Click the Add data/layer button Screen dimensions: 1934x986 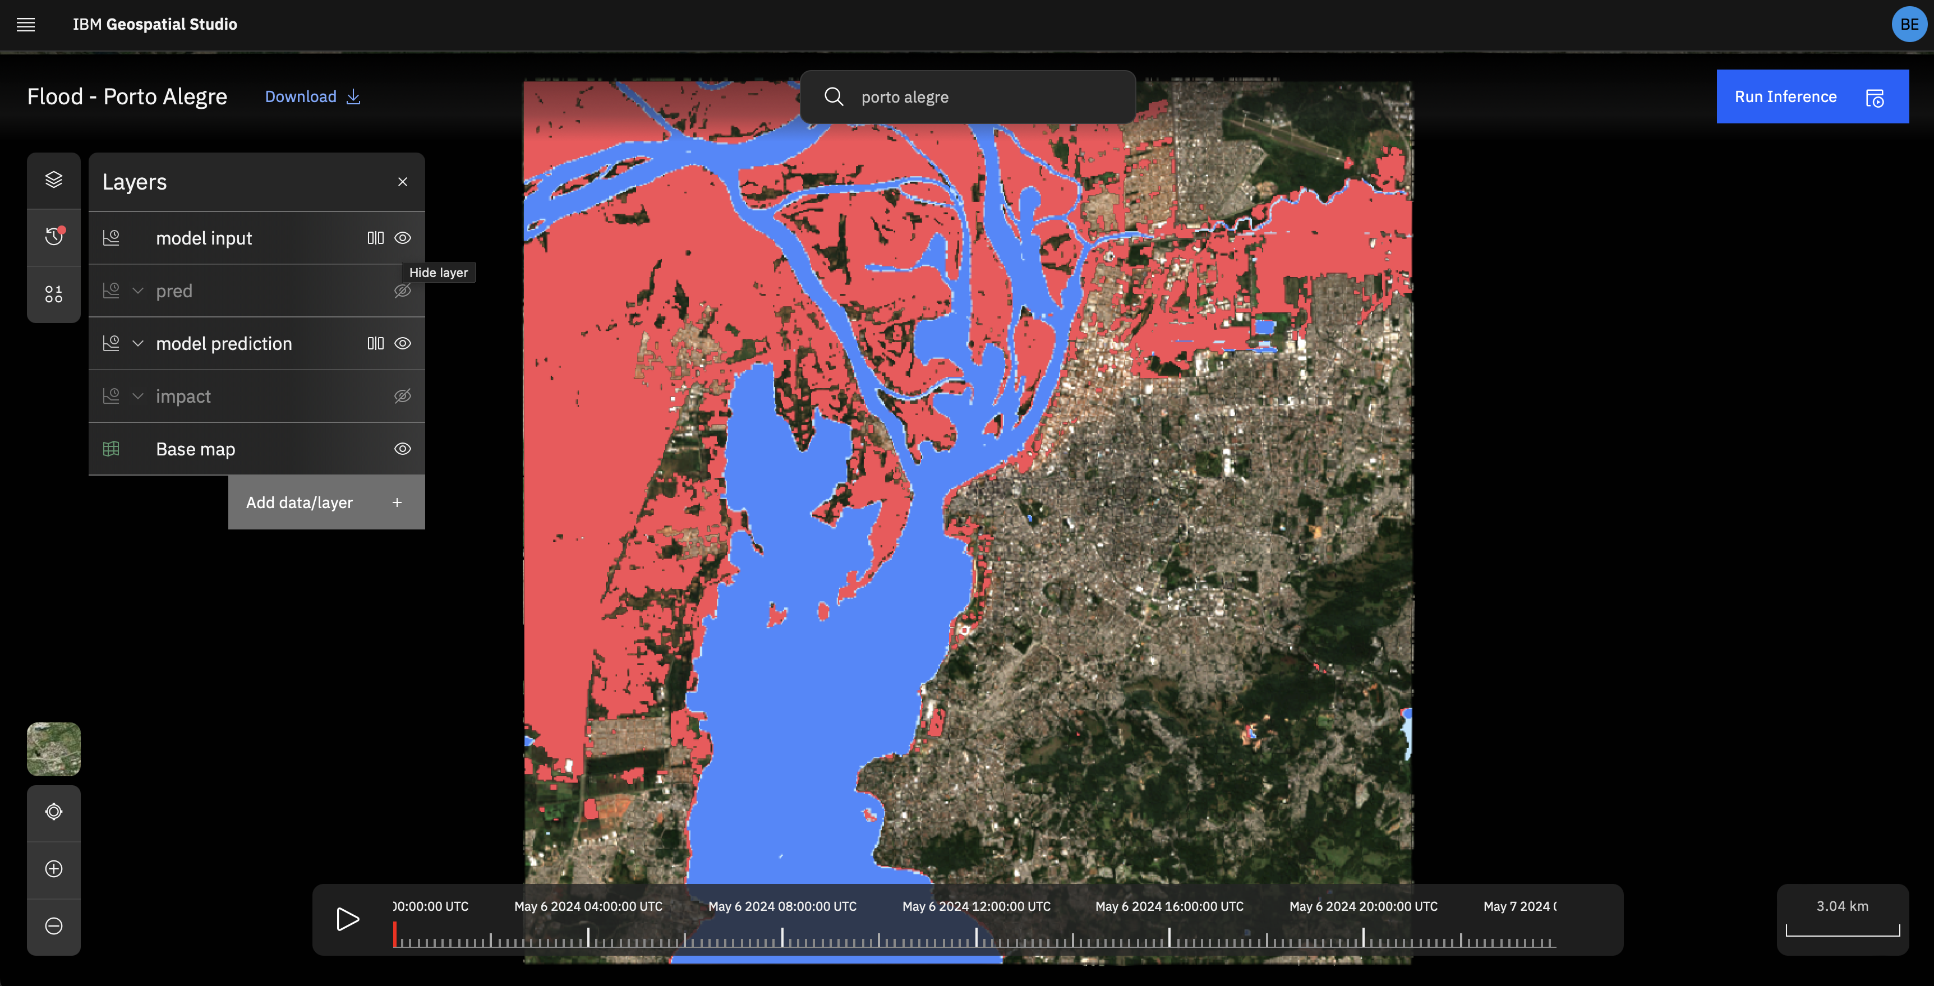tap(326, 503)
